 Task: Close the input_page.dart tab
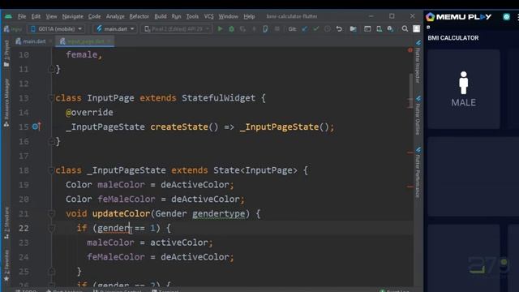pyautogui.click(x=109, y=41)
